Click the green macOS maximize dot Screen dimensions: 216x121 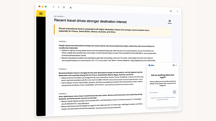[x=46, y=7]
